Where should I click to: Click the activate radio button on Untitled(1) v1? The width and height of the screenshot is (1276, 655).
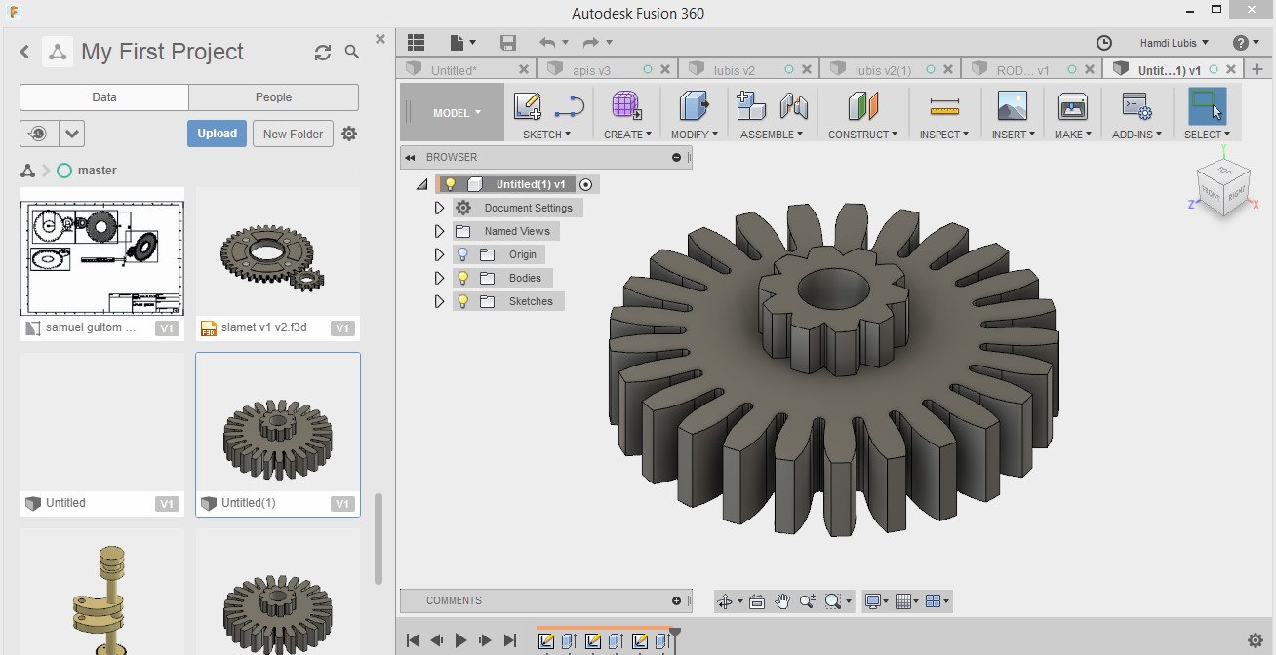[x=585, y=184]
